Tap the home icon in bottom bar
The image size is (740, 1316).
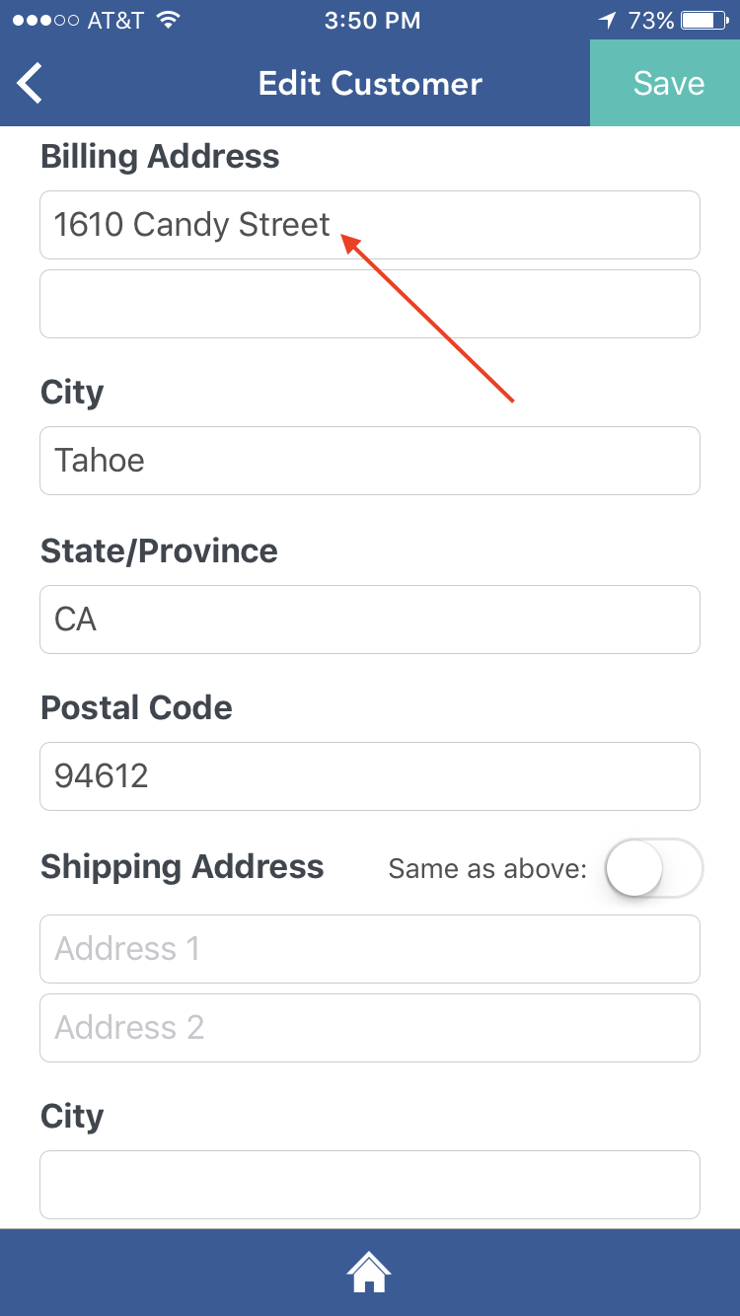[369, 1272]
